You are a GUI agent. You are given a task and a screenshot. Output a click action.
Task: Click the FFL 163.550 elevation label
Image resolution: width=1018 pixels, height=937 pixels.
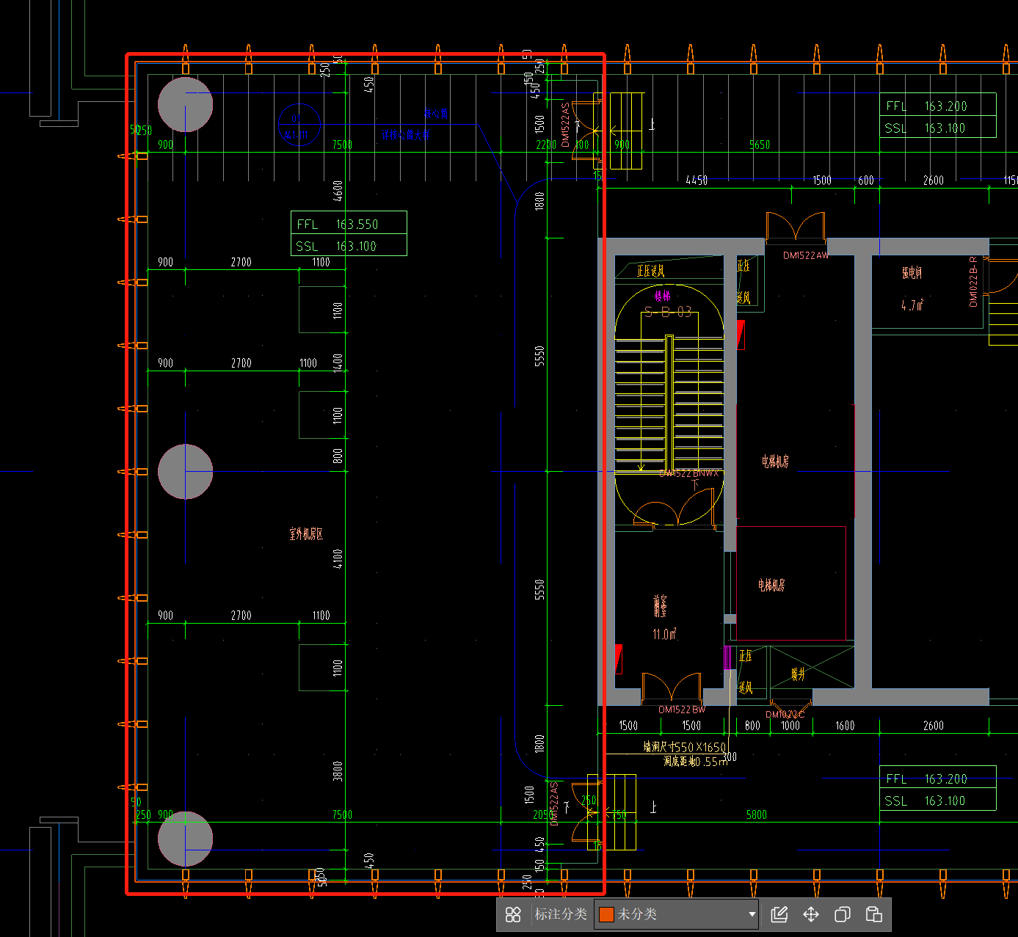click(x=338, y=225)
